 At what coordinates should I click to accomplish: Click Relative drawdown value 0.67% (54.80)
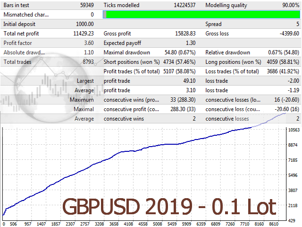(x=284, y=52)
